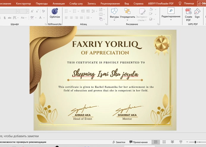
Task: Open the Справка tab
Action: tap(138, 4)
